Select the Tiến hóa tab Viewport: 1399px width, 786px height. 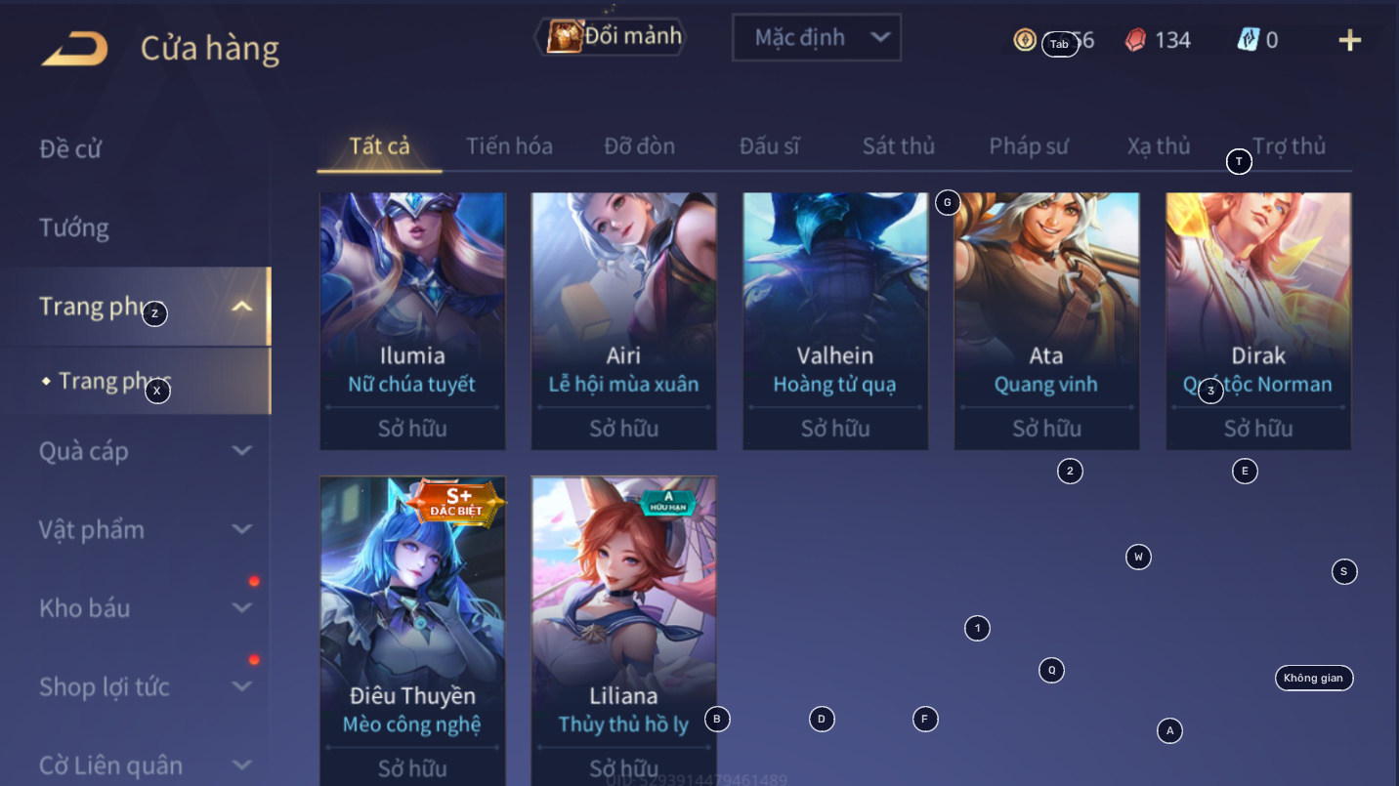click(x=509, y=146)
